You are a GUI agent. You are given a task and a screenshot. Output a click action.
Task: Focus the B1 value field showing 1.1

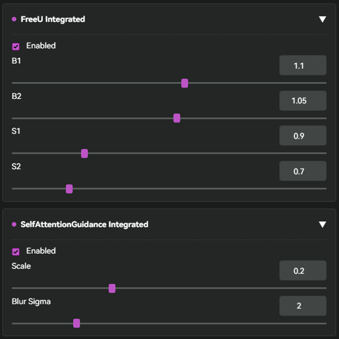[x=303, y=66]
